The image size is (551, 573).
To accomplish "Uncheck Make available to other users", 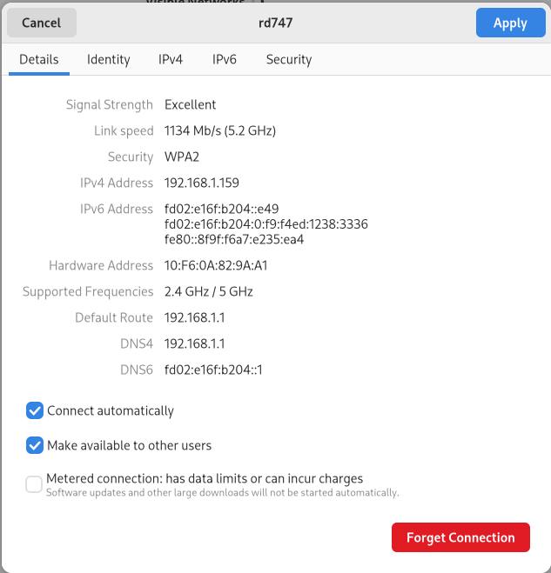I will [35, 445].
